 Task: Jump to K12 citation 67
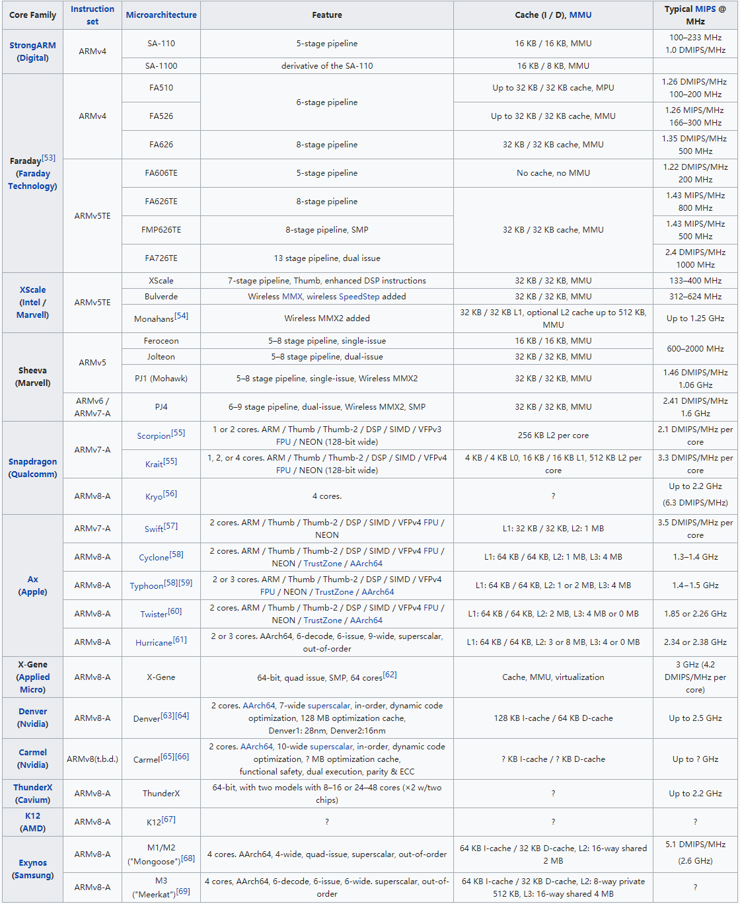tap(168, 819)
